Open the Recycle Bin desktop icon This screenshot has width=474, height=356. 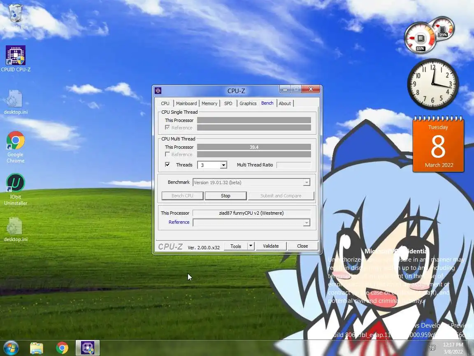(15, 16)
